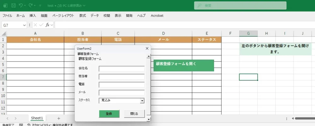The width and height of the screenshot is (315, 126).
Task: Click the next sheet navigation arrow
Action: click(15, 118)
